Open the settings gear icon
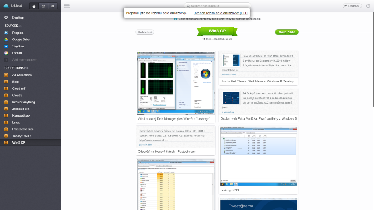This screenshot has width=374, height=210. (53, 6)
